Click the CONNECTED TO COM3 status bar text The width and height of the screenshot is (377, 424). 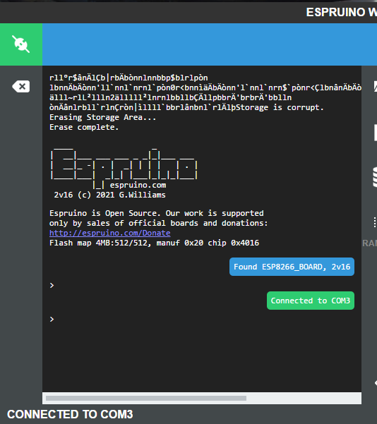pos(70,414)
